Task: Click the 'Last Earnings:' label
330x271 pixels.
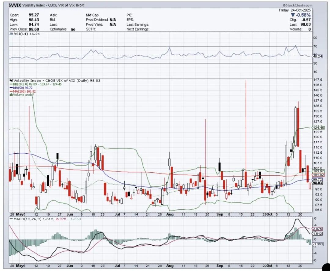Action: tap(137, 24)
